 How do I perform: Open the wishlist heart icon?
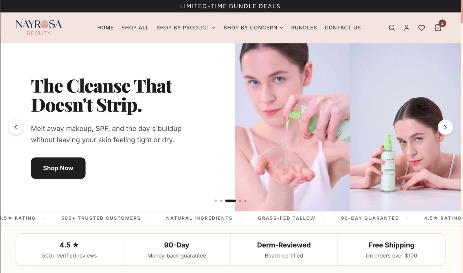click(422, 28)
